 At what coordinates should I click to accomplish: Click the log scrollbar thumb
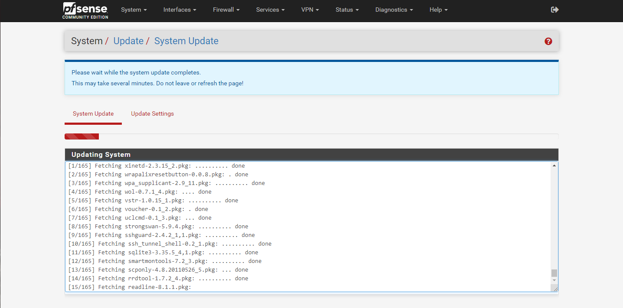tap(554, 273)
